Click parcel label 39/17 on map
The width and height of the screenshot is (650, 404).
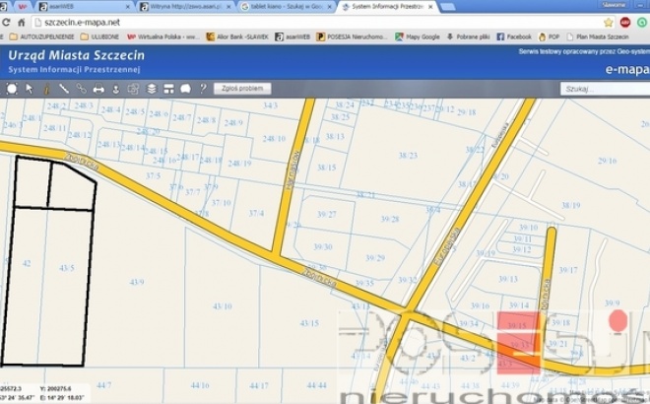click(x=568, y=270)
